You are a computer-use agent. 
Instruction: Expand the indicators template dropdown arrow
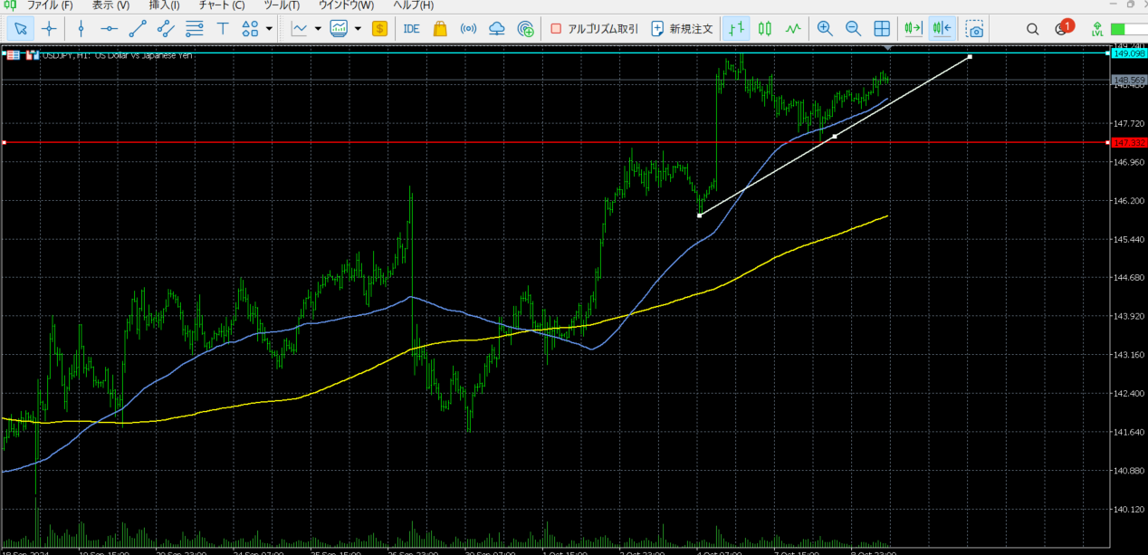click(x=358, y=28)
